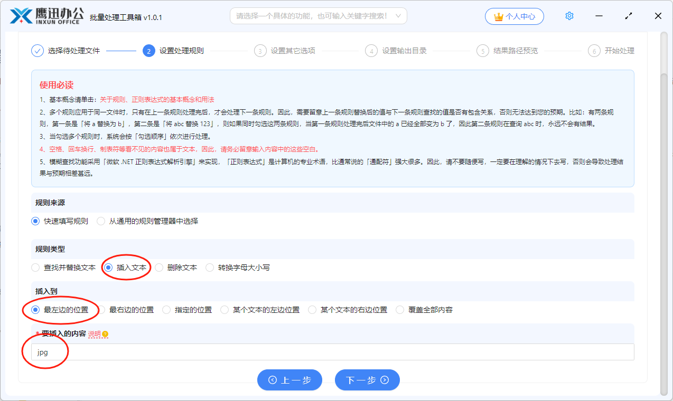Click 上一步 button
The height and width of the screenshot is (401, 673).
[x=289, y=380]
